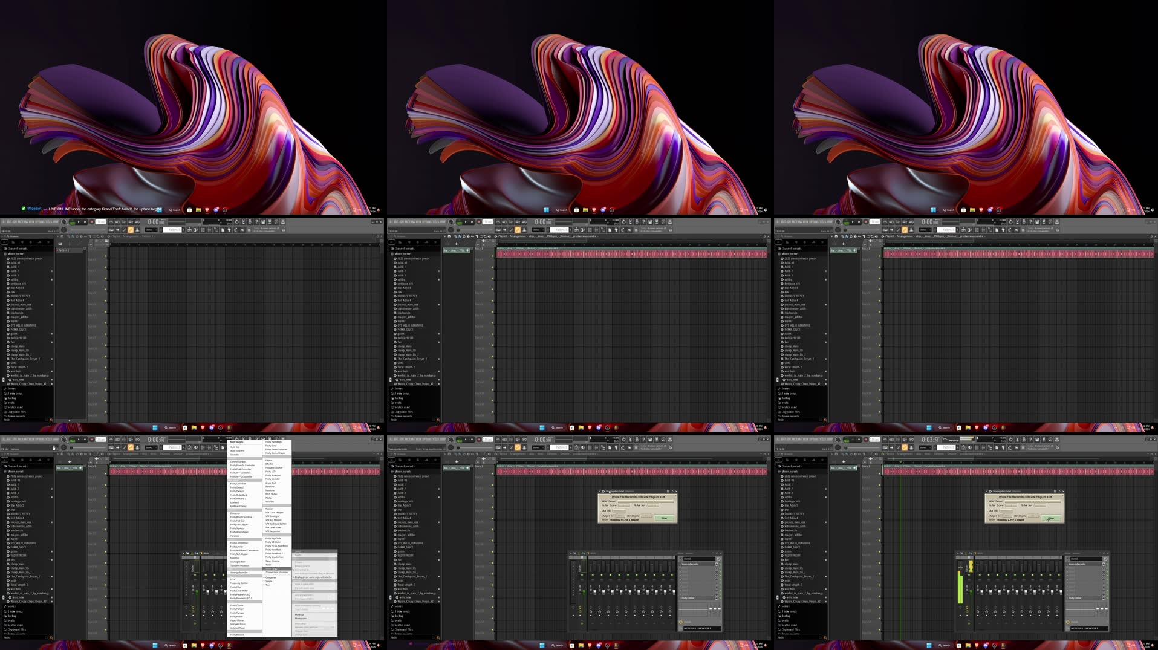Viewport: 1158px width, 650px height.
Task: Click Record button in FL window showing 0:03
Action: [x=865, y=440]
